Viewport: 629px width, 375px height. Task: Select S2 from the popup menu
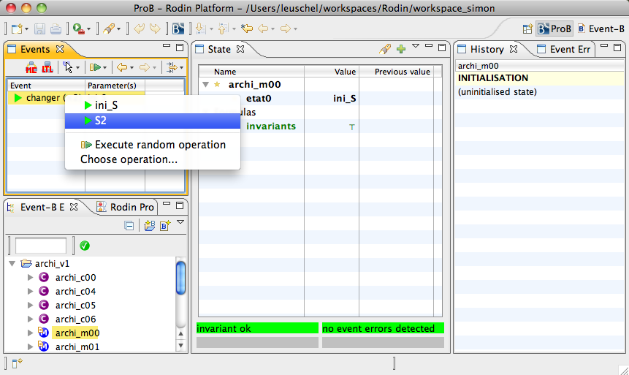(x=101, y=121)
